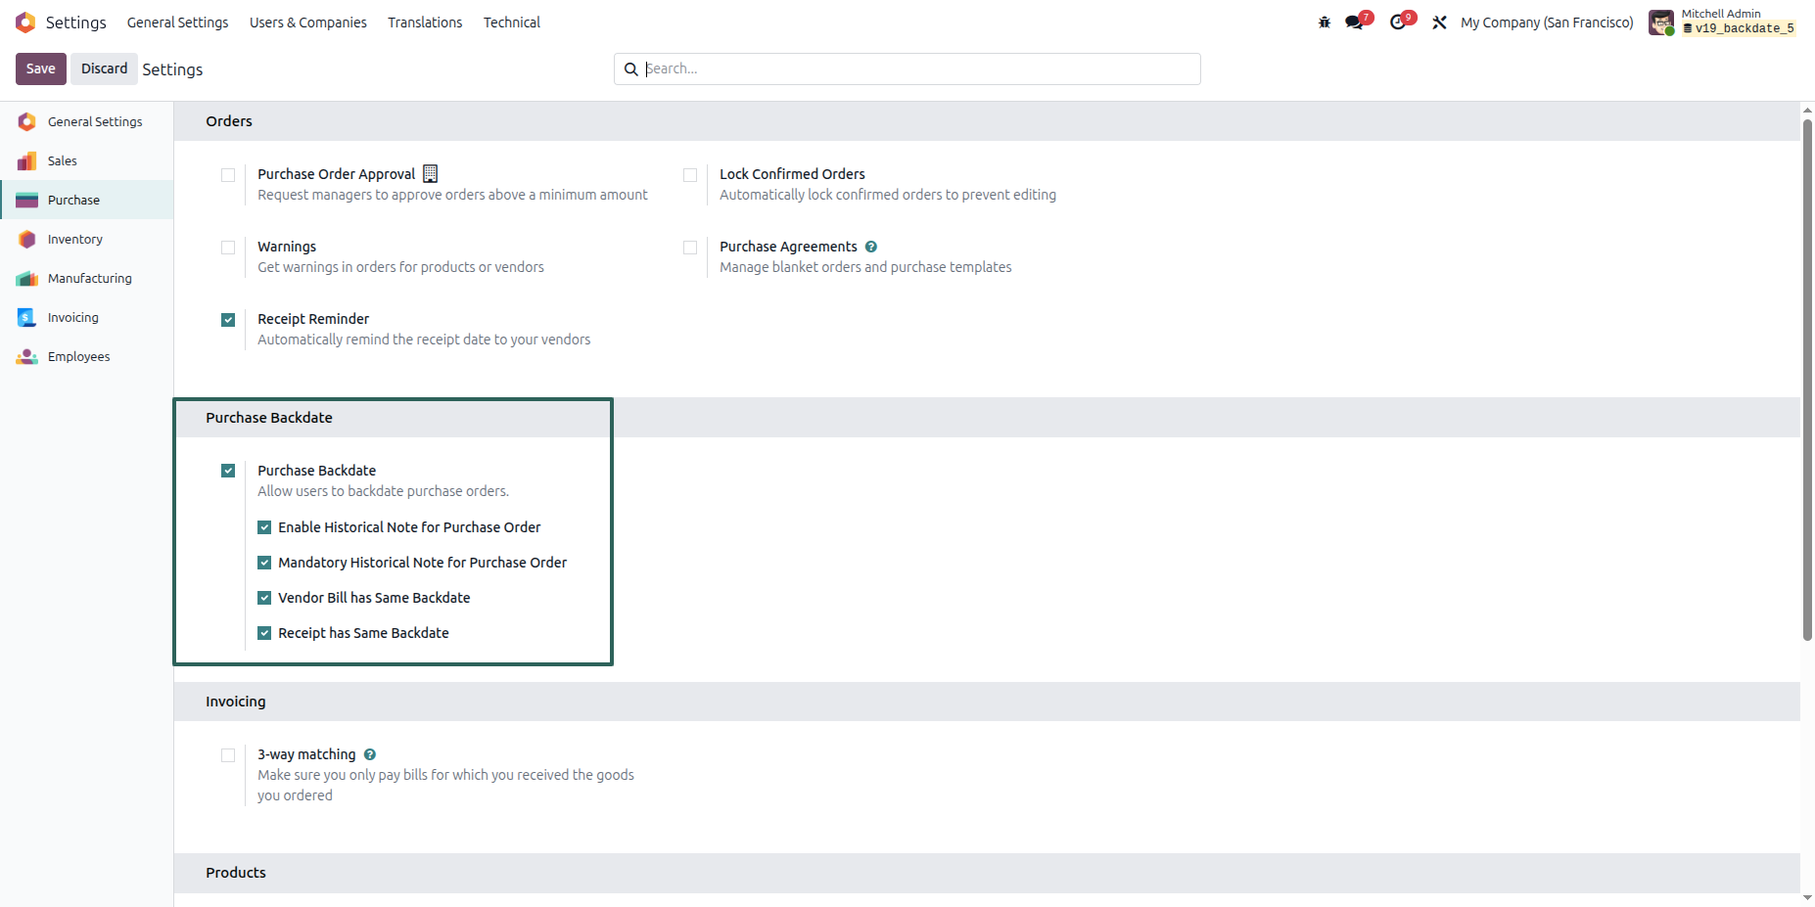The height and width of the screenshot is (907, 1815).
Task: Discard the settings changes
Action: 104,68
